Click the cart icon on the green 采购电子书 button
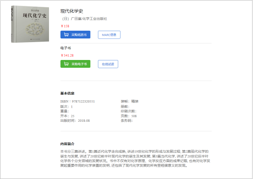This screenshot has height=179, width=253. [66, 64]
